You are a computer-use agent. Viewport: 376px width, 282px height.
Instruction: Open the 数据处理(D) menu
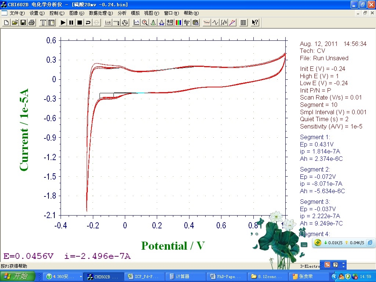[101, 13]
